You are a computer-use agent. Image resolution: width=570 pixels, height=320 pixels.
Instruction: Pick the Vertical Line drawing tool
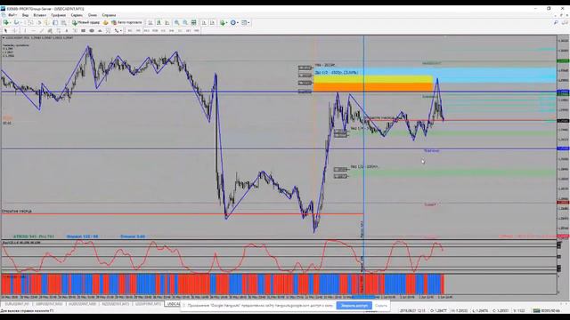click(25, 31)
